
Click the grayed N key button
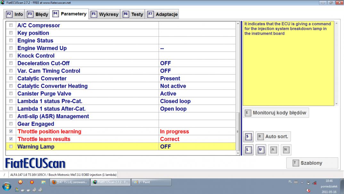(x=286, y=150)
